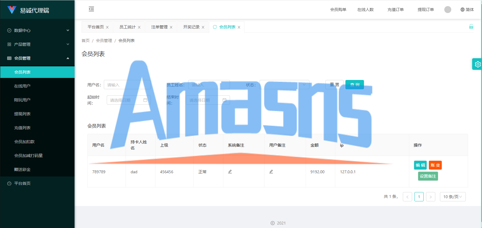
Task: Close the 平台首页 tab
Action: (107, 27)
